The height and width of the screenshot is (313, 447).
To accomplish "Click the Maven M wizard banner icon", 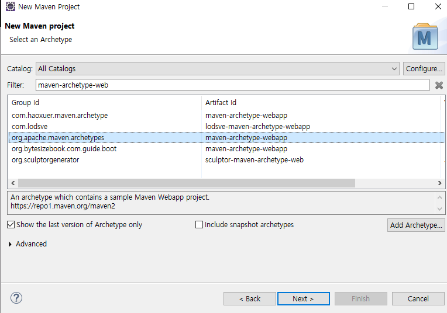I will 425,36.
